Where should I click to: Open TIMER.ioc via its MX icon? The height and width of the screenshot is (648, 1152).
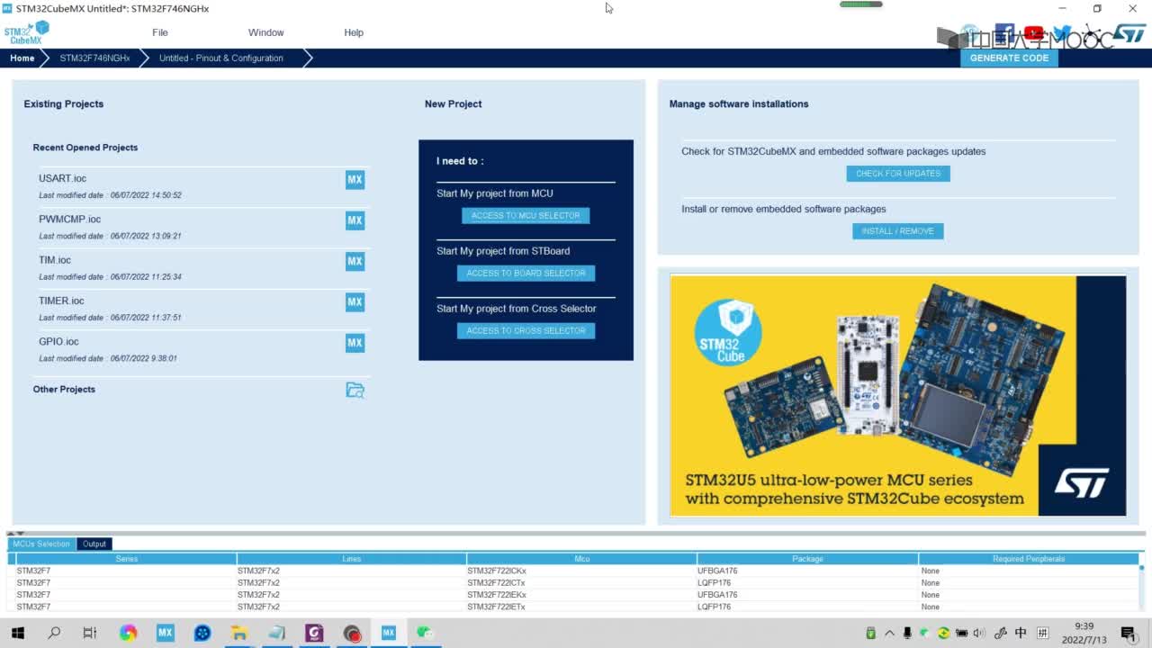click(355, 301)
